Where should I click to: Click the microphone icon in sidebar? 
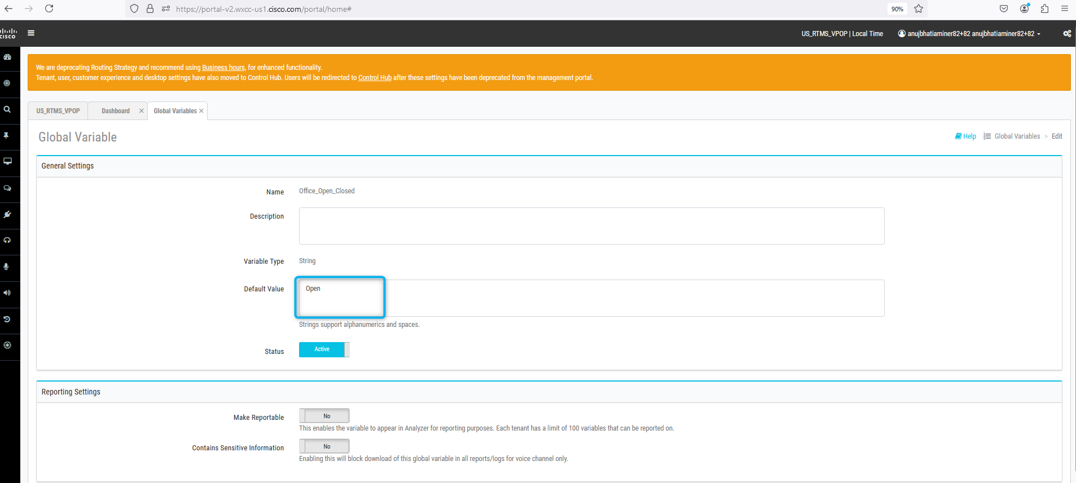[7, 267]
